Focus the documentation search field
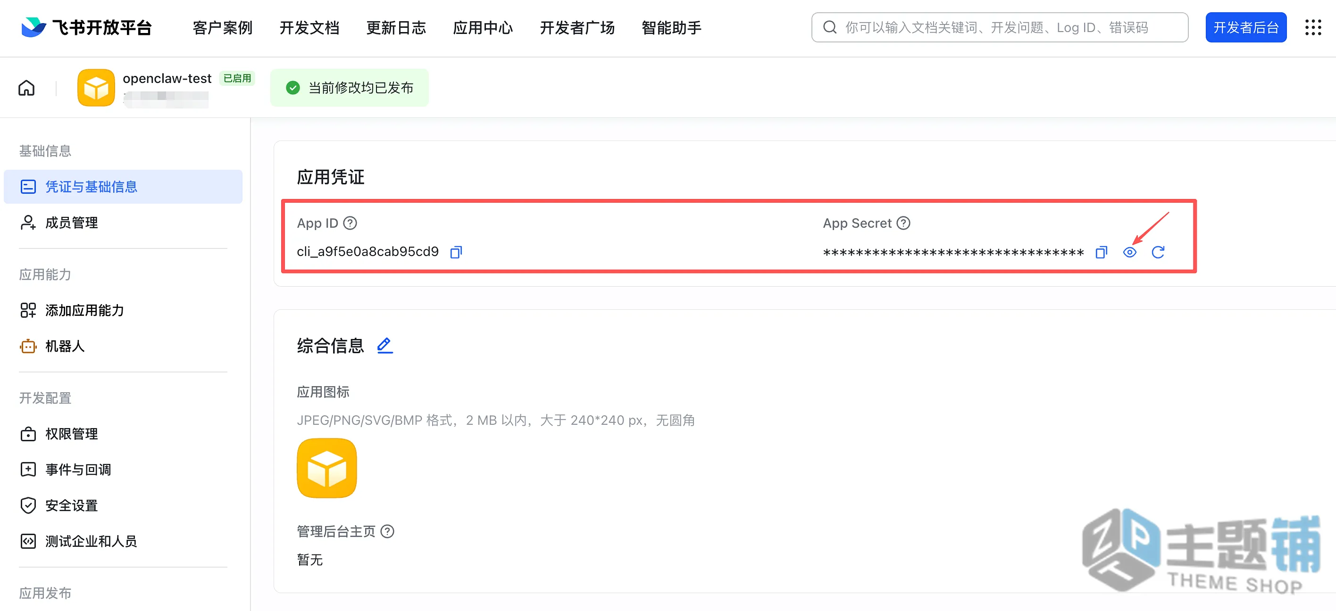The height and width of the screenshot is (611, 1336). [1000, 27]
